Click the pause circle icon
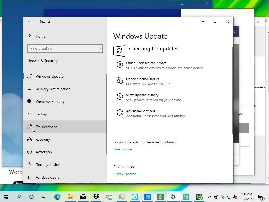Screen dimensions: 269x202 coord(120,64)
